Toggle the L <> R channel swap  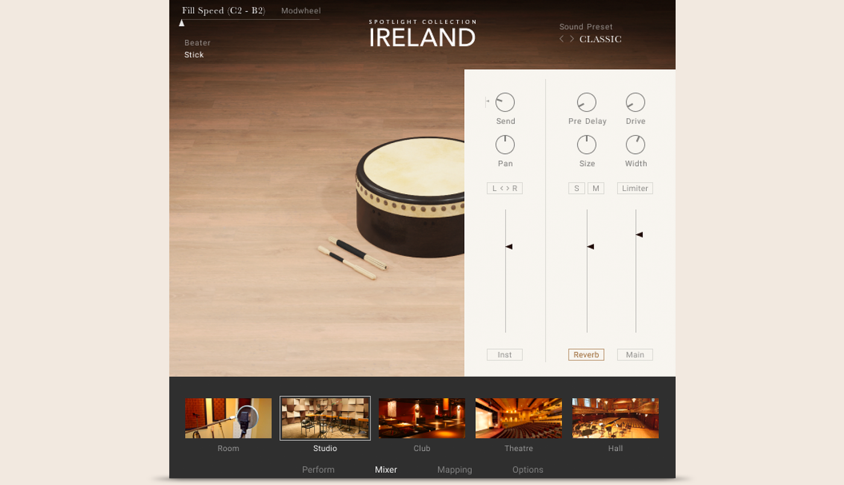(505, 188)
